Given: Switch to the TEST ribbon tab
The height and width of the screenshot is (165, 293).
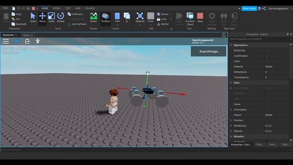Looking at the screenshot, I should (68, 8).
